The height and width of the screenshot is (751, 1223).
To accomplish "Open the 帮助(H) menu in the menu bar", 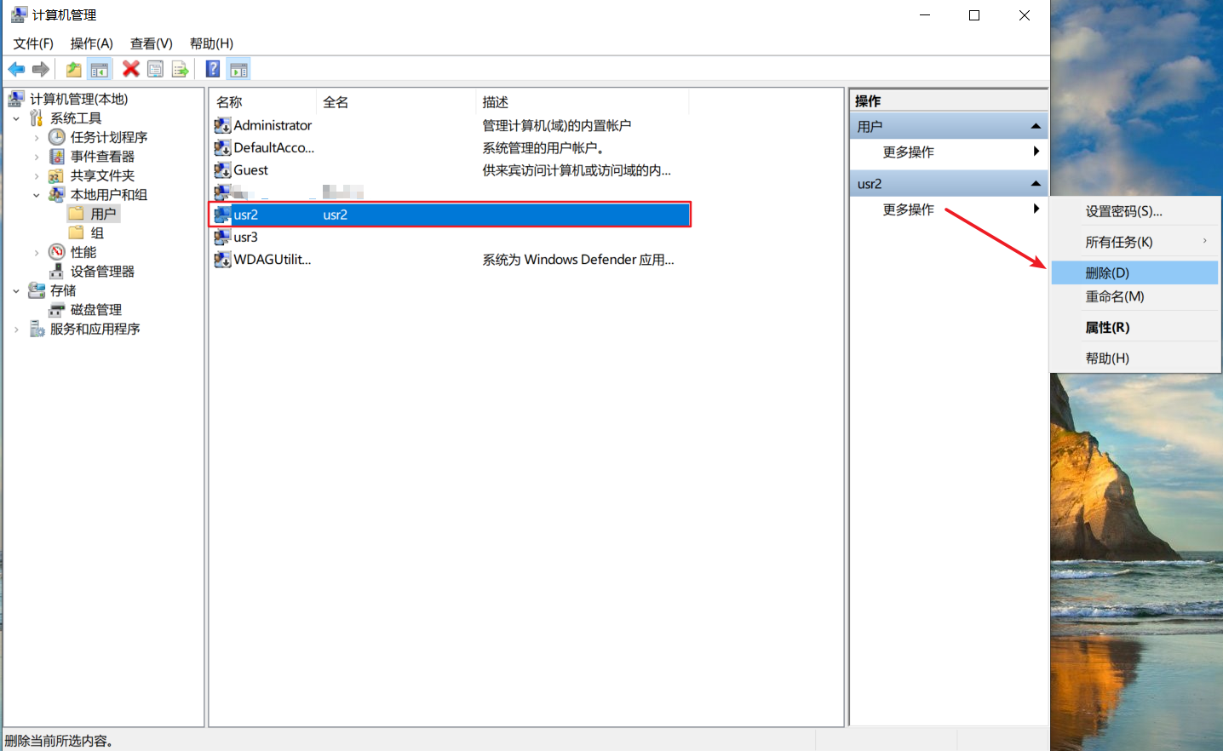I will point(211,43).
